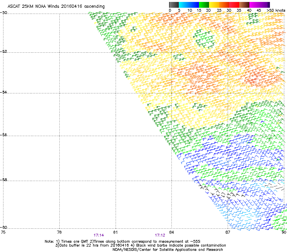The image size is (287, 252).
Task: Click the blue 10-15 knots legend segment
Action: 194,5
